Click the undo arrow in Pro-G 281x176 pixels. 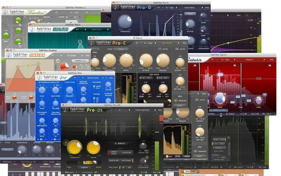point(159,8)
